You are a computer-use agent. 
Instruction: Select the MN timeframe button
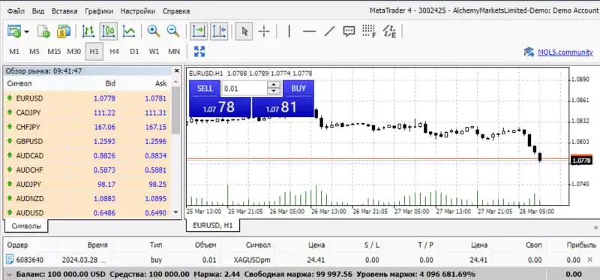coord(174,51)
